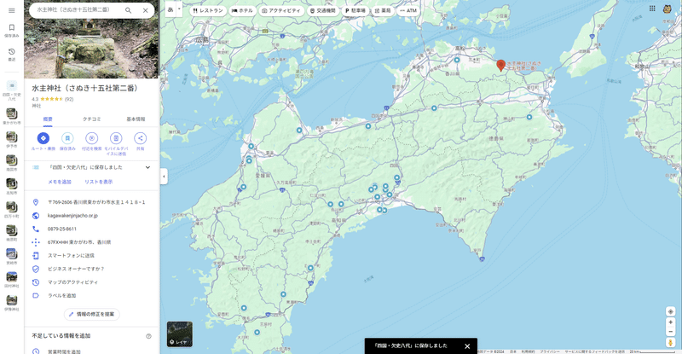Open the 南国市 recent thumbnail
The width and height of the screenshot is (682, 354).
coord(12,163)
